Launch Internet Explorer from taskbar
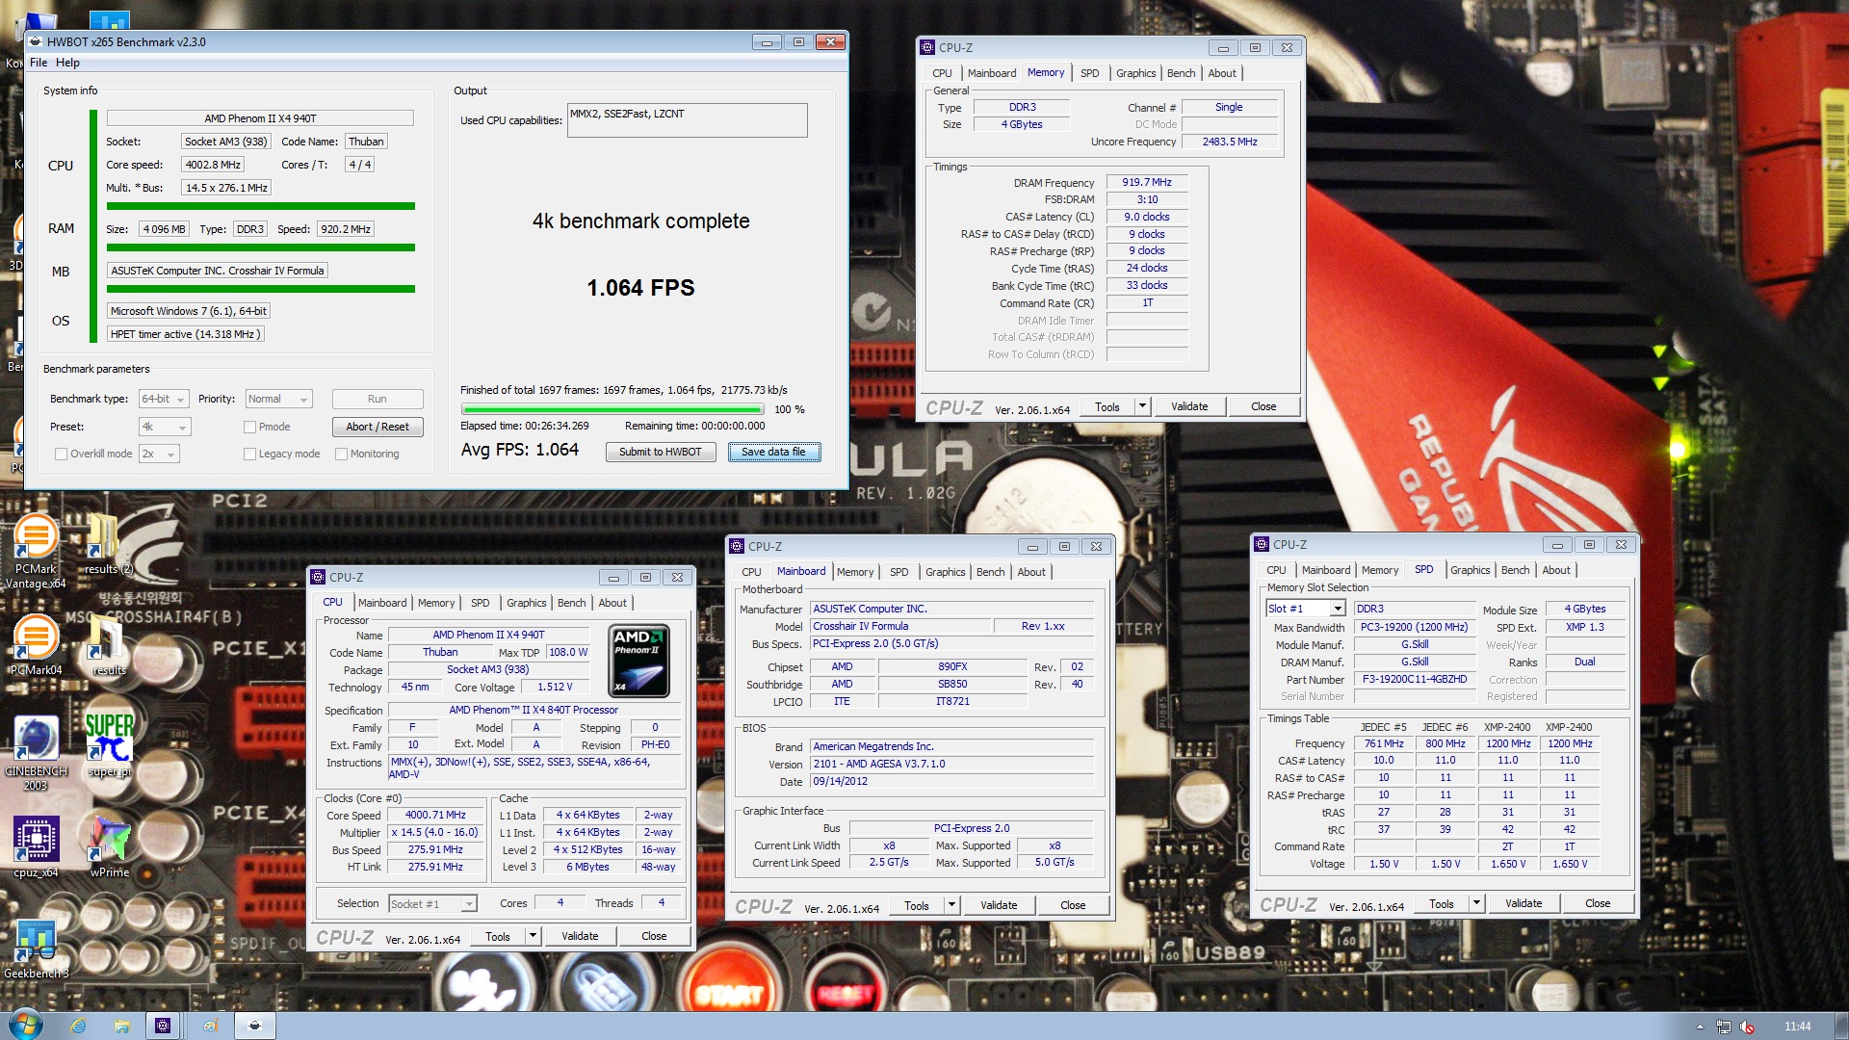This screenshot has width=1849, height=1040. click(x=78, y=1026)
